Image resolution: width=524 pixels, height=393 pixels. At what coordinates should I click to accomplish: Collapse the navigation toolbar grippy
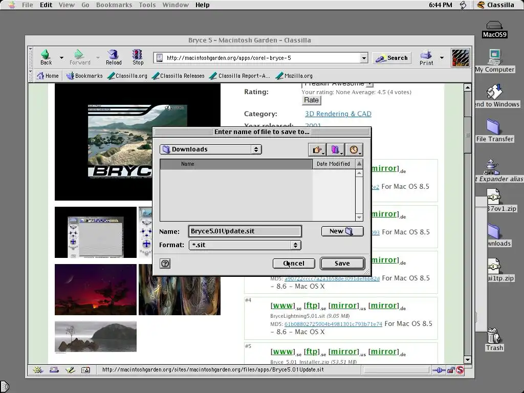coord(31,57)
